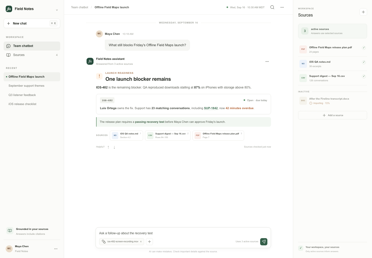The image size is (372, 258).
Task: Click the Importing 72% progress indicator
Action: [320, 103]
